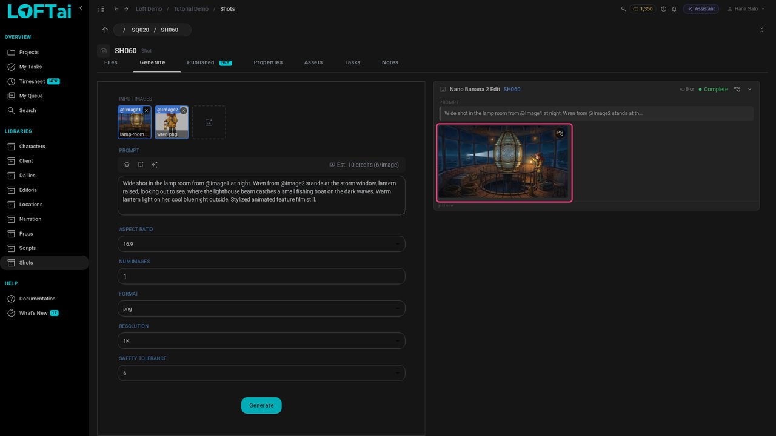Go forward with the right arrow

(126, 9)
